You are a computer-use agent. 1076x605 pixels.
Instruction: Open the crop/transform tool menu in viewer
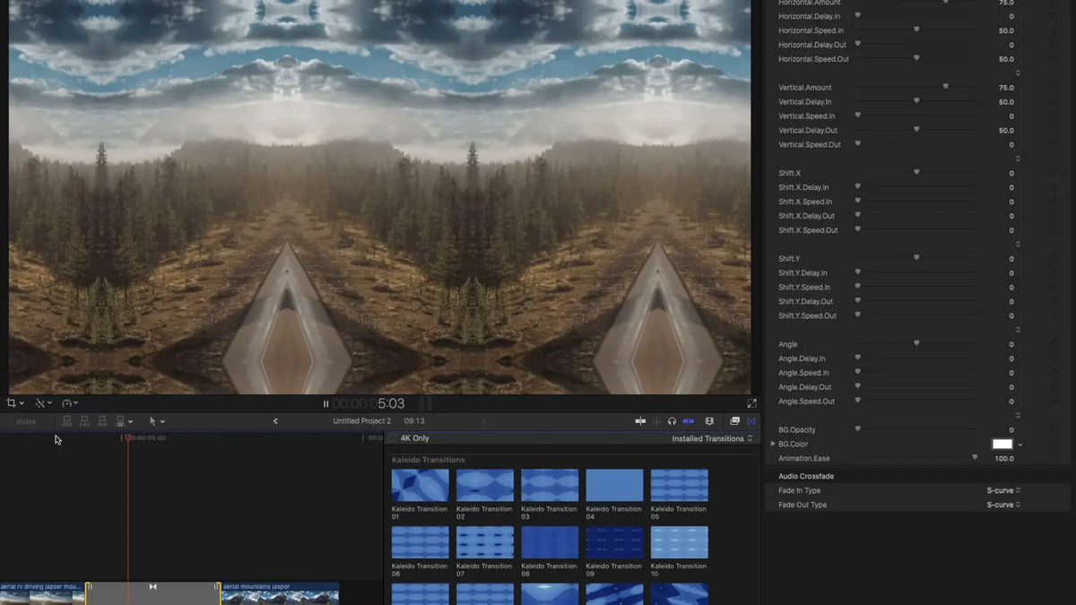[x=15, y=403]
